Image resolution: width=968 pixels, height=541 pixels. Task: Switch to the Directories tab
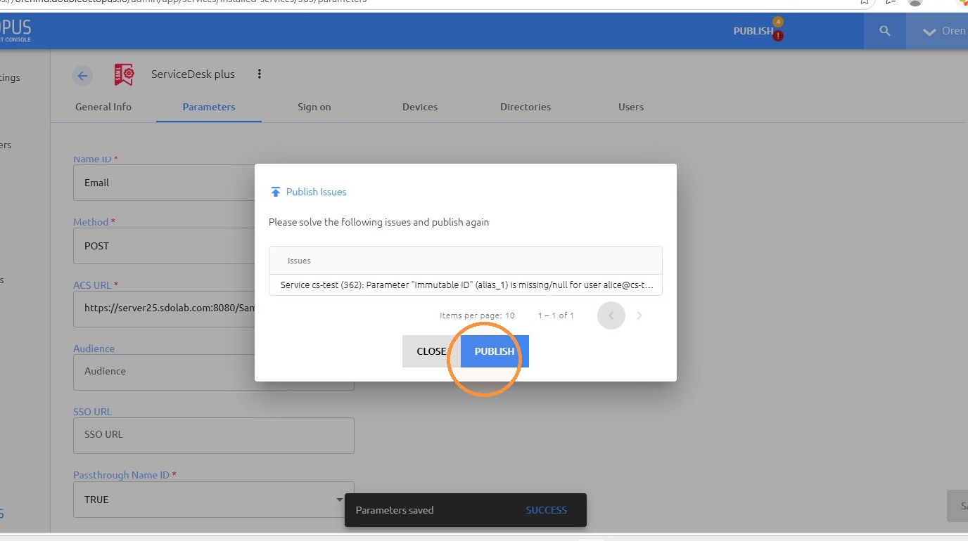526,107
